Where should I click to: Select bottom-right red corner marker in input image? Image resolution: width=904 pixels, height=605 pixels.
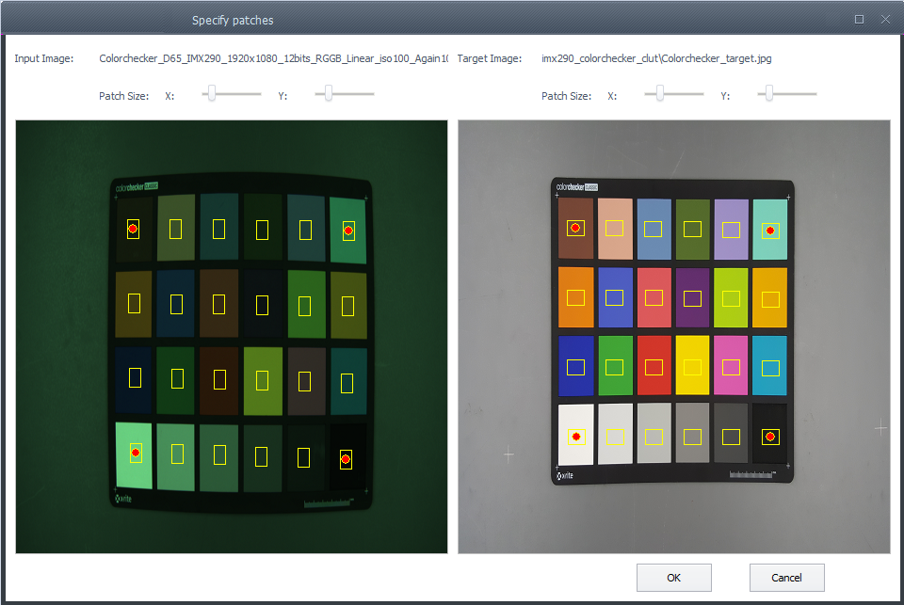coord(346,459)
